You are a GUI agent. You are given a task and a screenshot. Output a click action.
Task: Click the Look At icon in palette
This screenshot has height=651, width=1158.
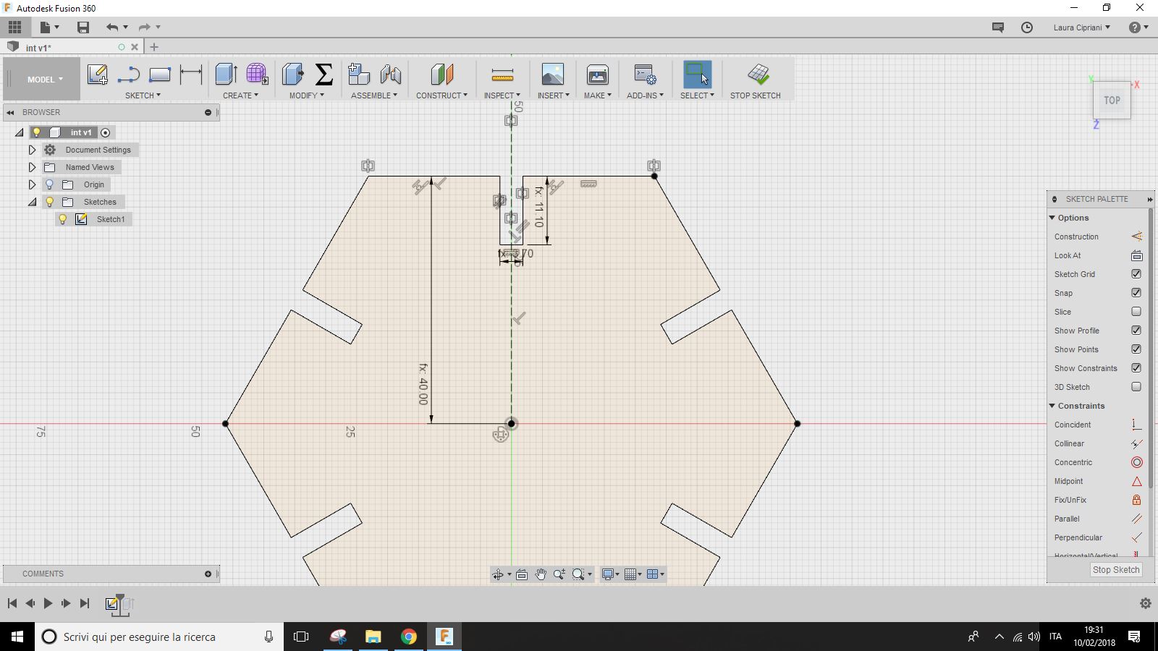(x=1136, y=255)
